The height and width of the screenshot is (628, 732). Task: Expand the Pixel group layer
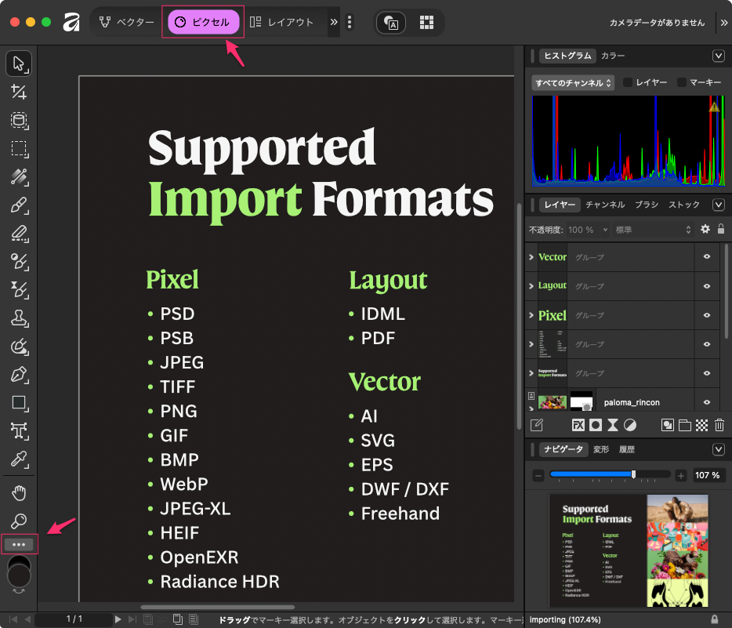531,316
